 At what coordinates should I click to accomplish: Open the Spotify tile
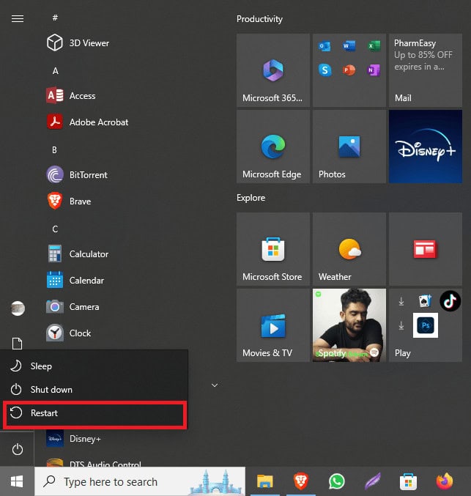[349, 325]
